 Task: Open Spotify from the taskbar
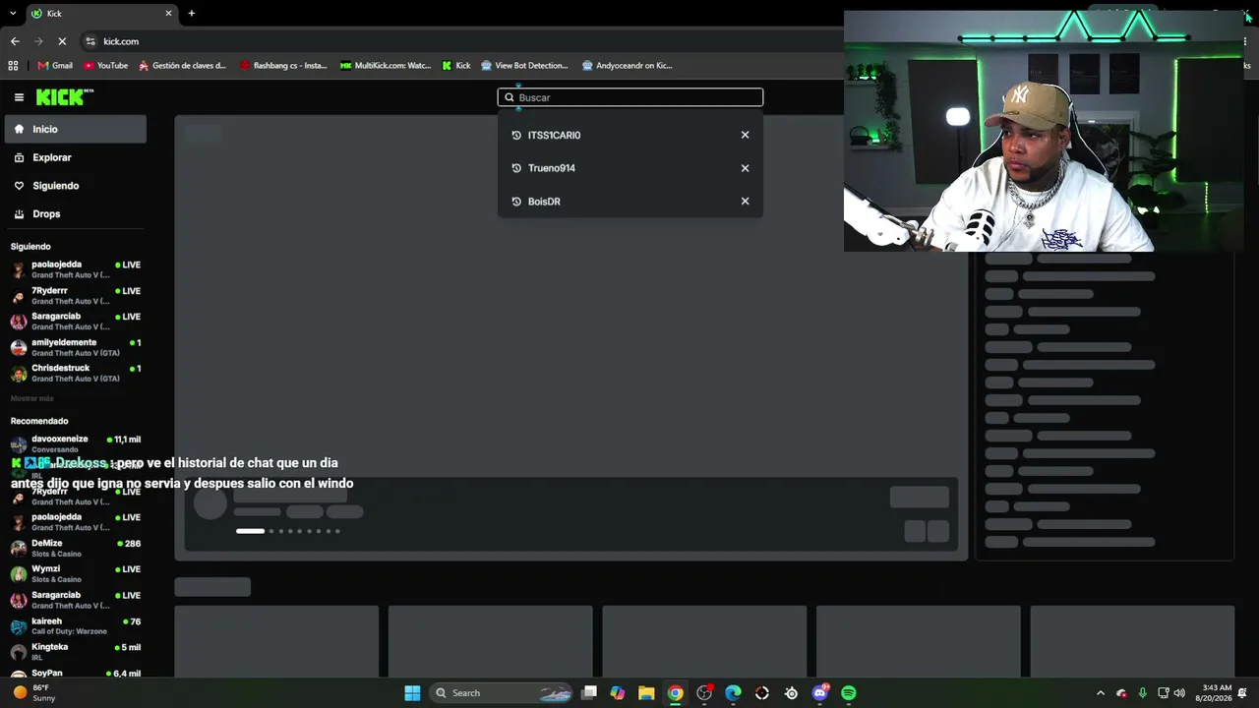849,693
